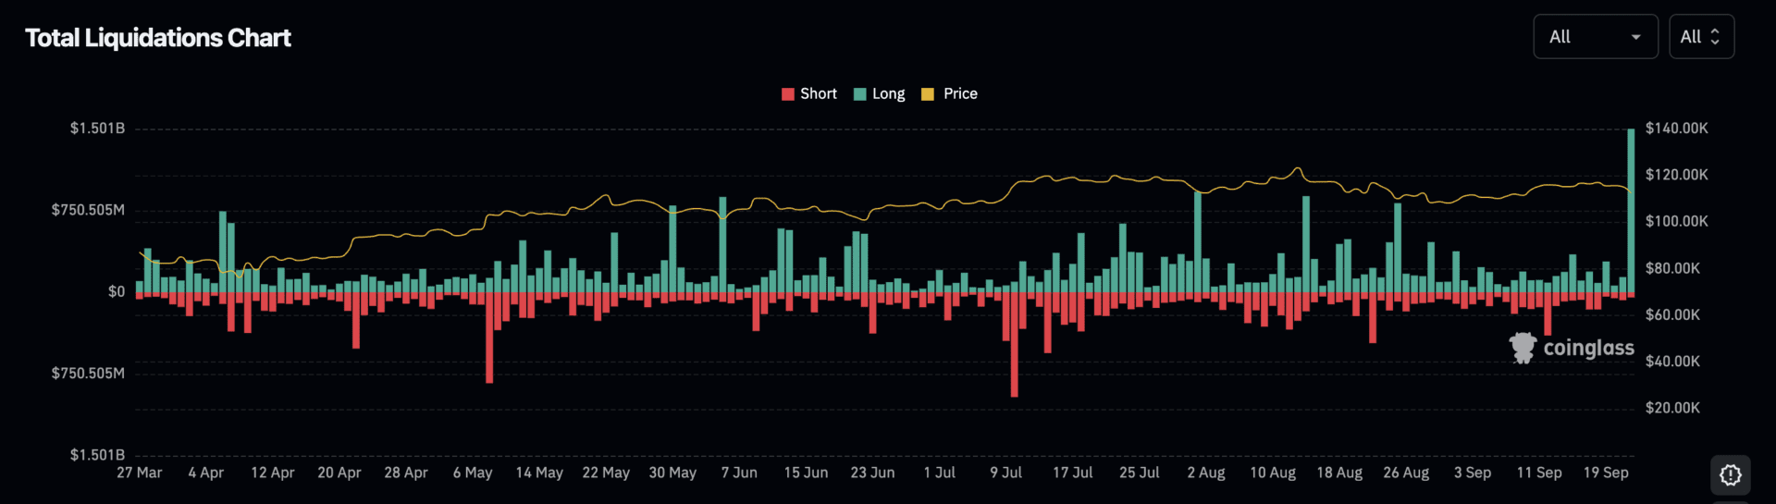Open the All dropdown with the single caret
Image resolution: width=1776 pixels, height=504 pixels.
coord(1595,37)
